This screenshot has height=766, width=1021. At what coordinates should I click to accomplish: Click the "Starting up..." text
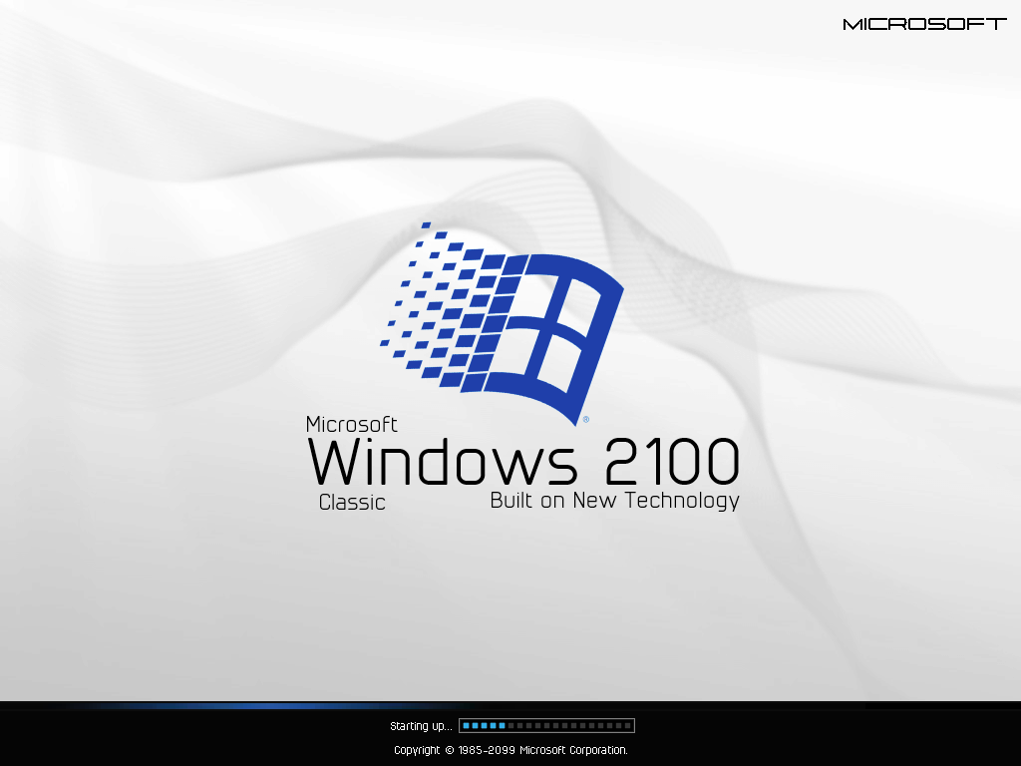coord(421,726)
